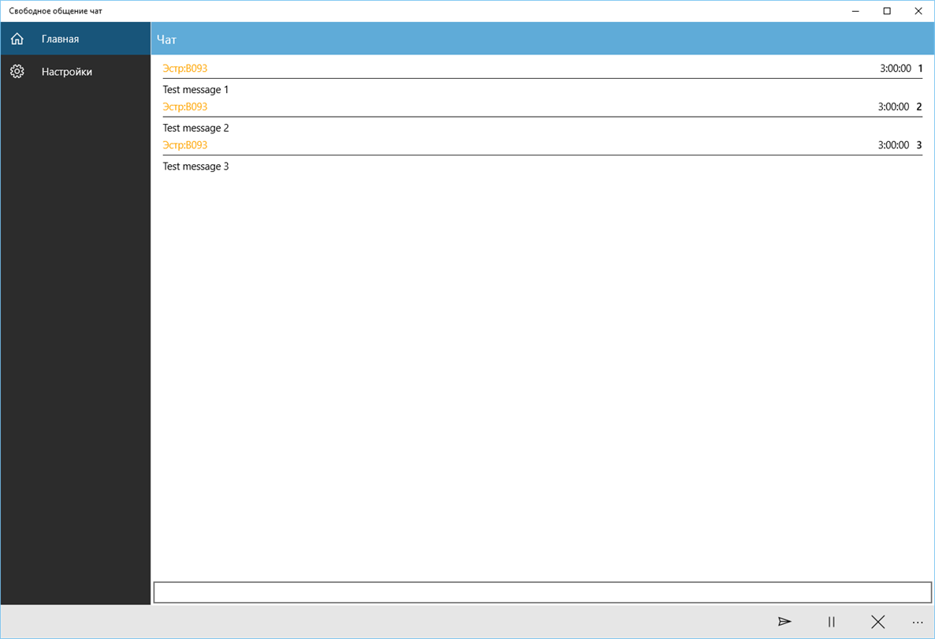Minimize the Свободное общение чат window
The width and height of the screenshot is (935, 639).
coord(855,11)
